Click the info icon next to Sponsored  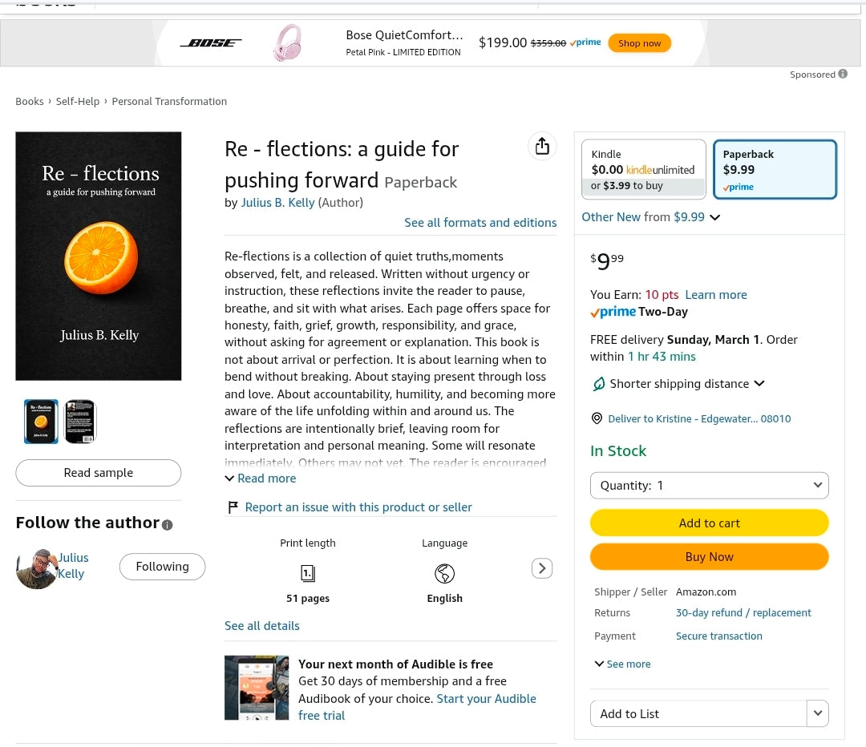coord(843,74)
